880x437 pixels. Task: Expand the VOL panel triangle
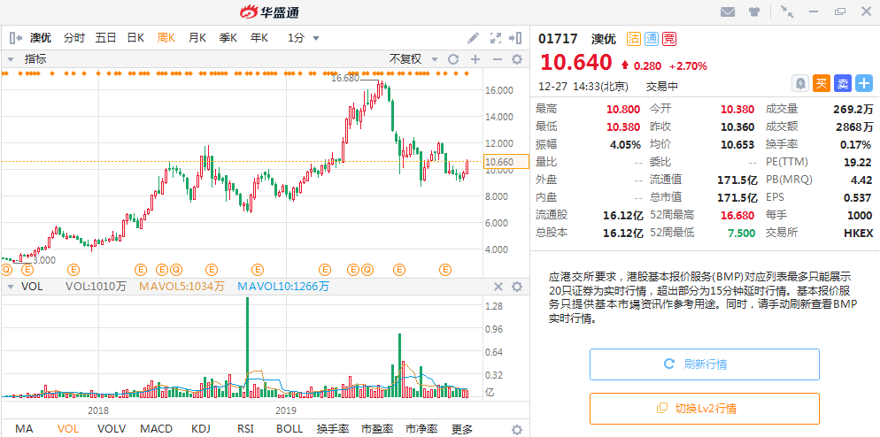point(10,287)
